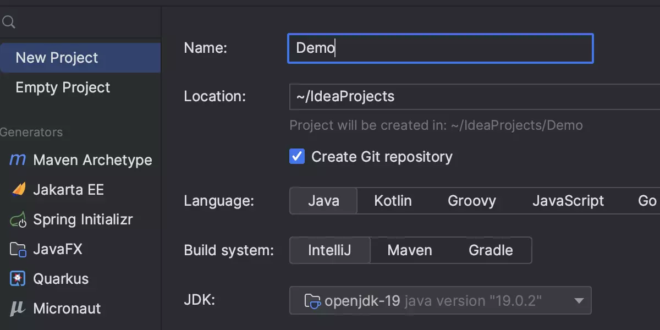The image size is (660, 330).
Task: Choose Maven as the build system
Action: pos(410,250)
